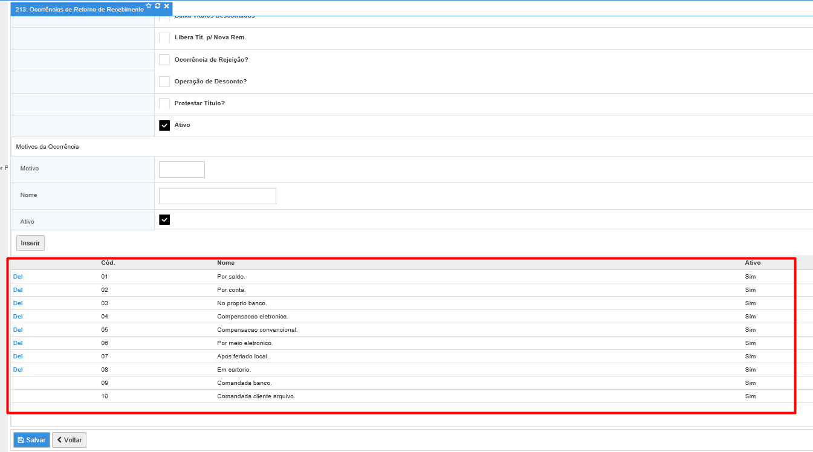Image resolution: width=813 pixels, height=452 pixels.
Task: Toggle the Protestar Título? checkbox
Action: pyautogui.click(x=164, y=103)
